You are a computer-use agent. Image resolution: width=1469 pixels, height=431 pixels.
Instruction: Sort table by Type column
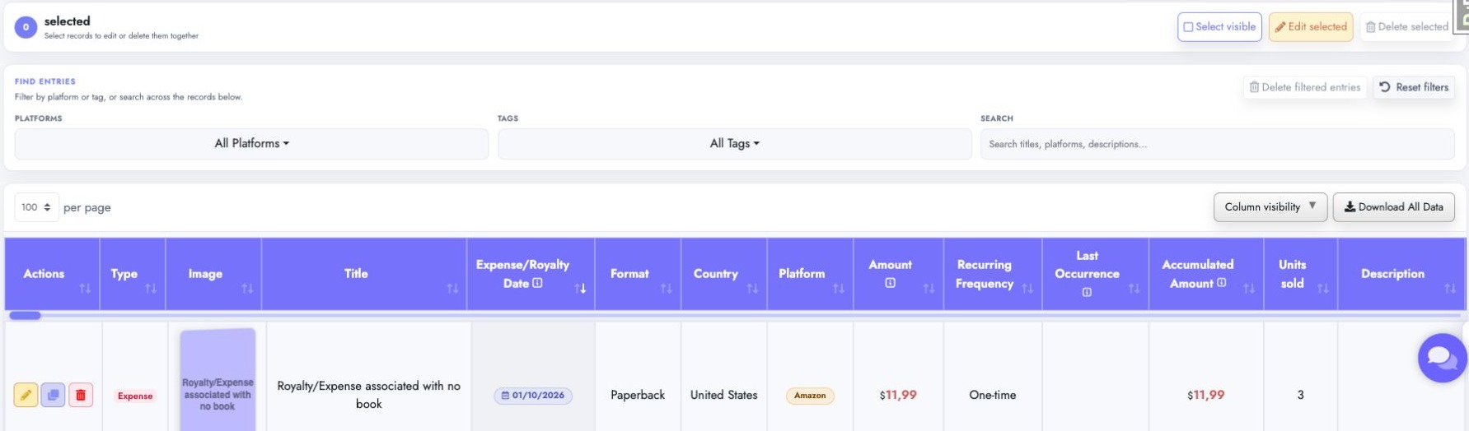(x=151, y=289)
